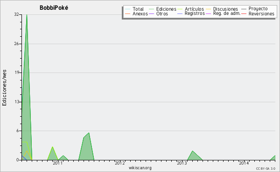Click the BobbiPoké chart title
Screen dimensions: 280x172
54,8
